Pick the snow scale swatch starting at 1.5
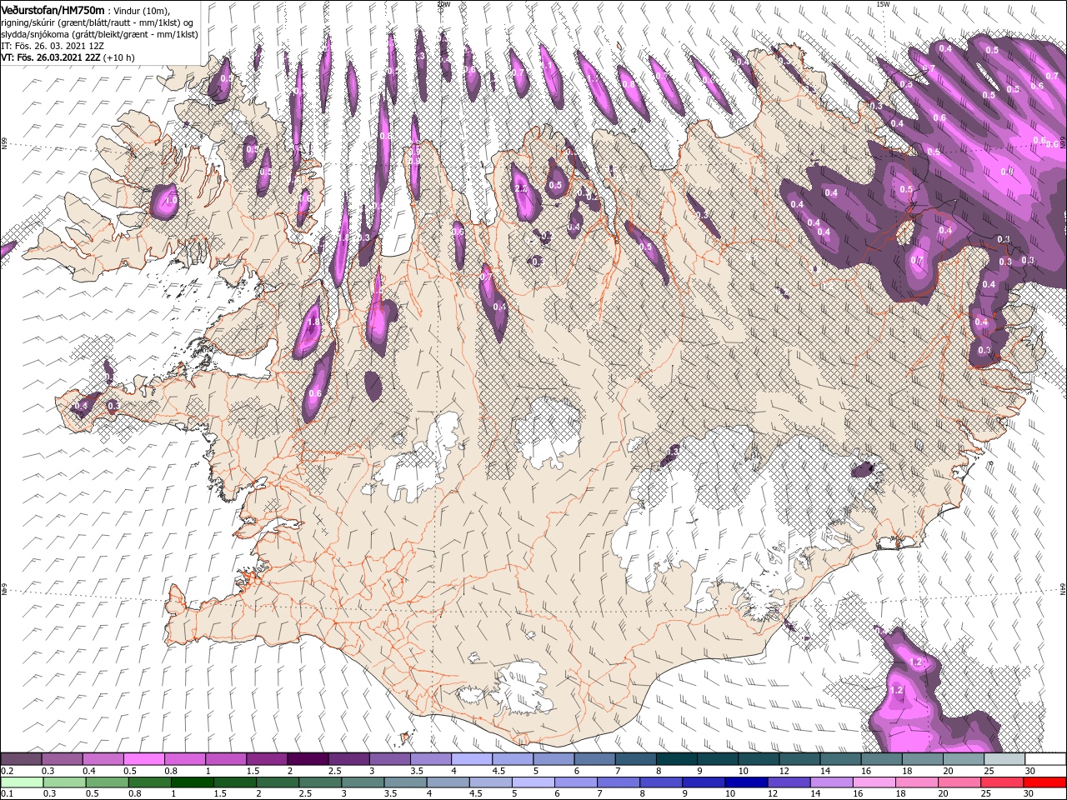This screenshot has width=1067, height=800. pos(267,759)
